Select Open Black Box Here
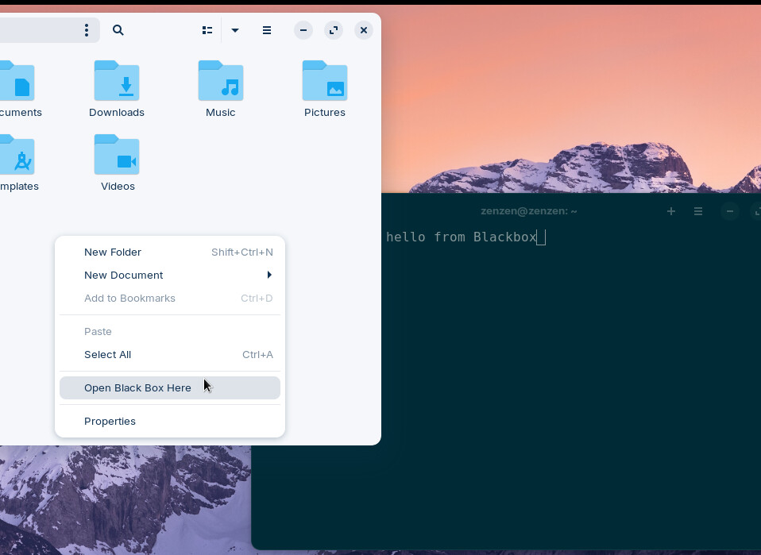 (170, 388)
